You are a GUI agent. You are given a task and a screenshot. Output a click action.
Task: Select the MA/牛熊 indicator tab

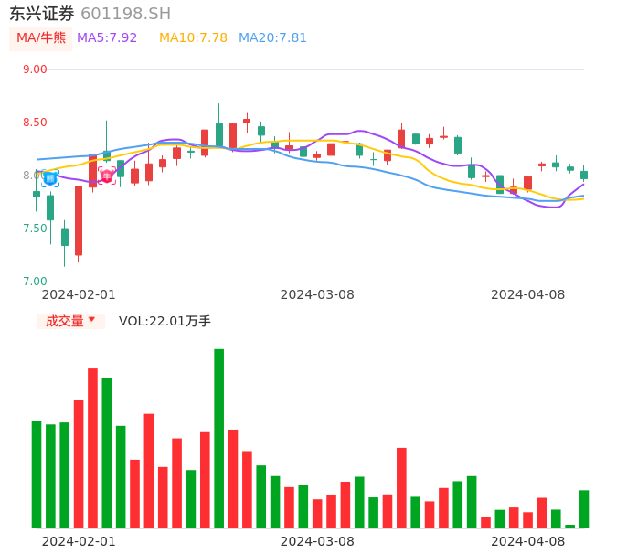(x=41, y=38)
